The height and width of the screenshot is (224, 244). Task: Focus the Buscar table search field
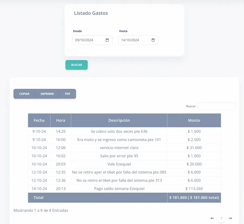(x=216, y=106)
